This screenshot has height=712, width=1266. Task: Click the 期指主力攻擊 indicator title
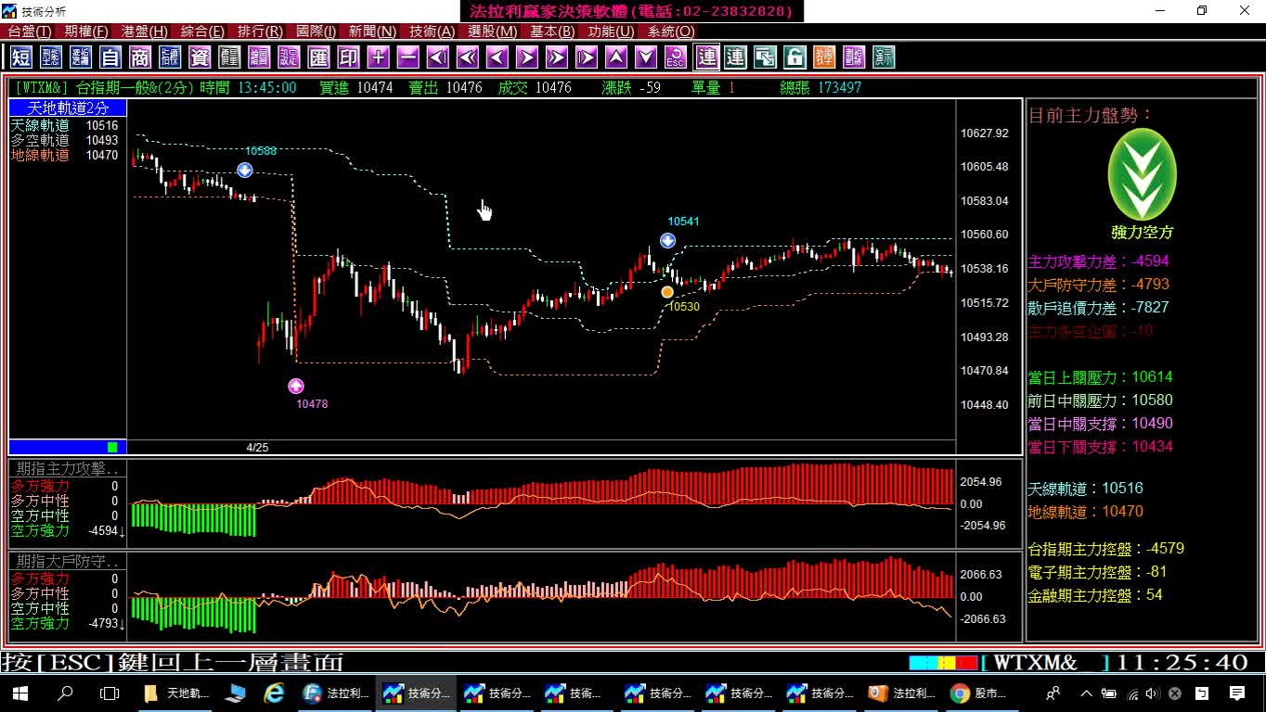pyautogui.click(x=68, y=469)
